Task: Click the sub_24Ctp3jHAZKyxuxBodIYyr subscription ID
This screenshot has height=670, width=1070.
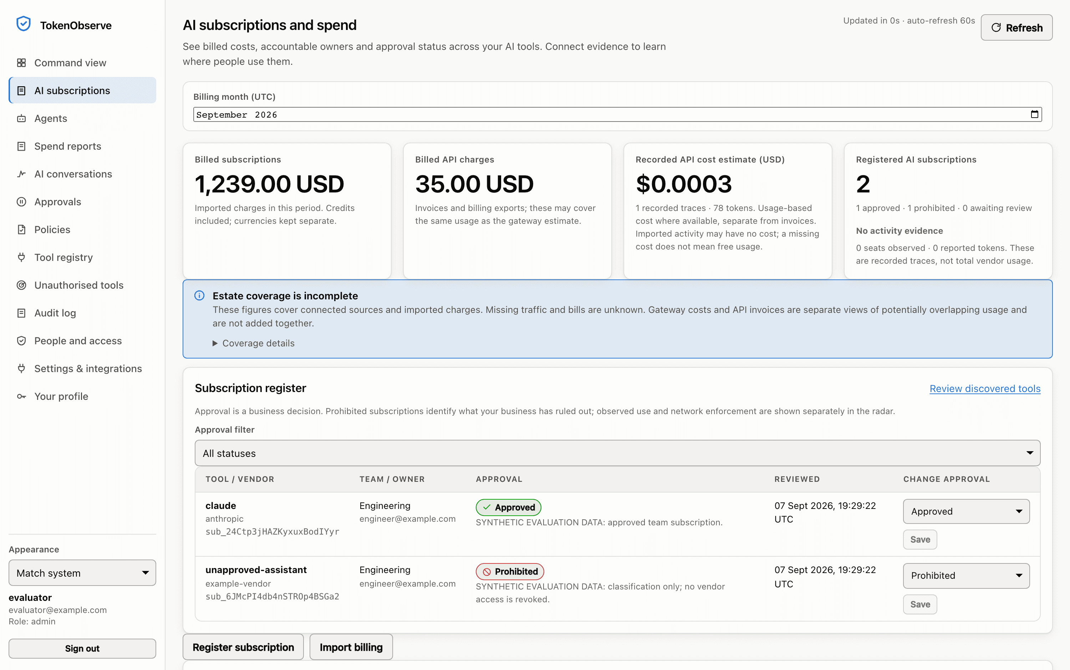Action: [x=272, y=531]
